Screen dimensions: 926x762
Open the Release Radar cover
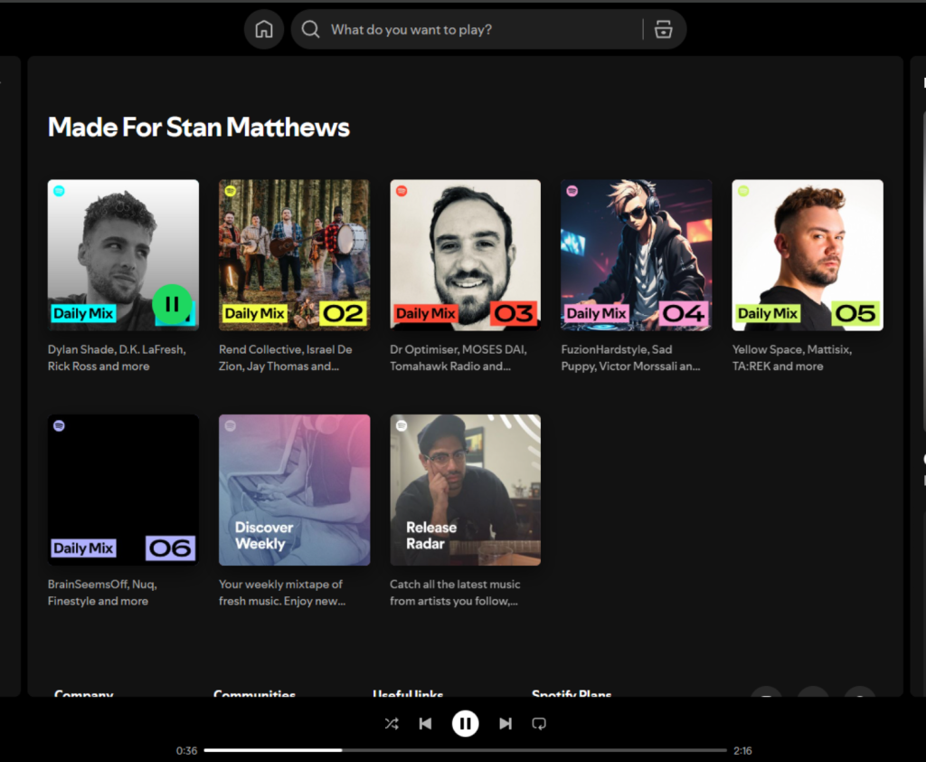(466, 491)
